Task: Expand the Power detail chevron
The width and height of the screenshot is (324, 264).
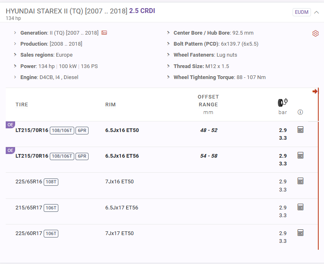Action: (x=15, y=66)
